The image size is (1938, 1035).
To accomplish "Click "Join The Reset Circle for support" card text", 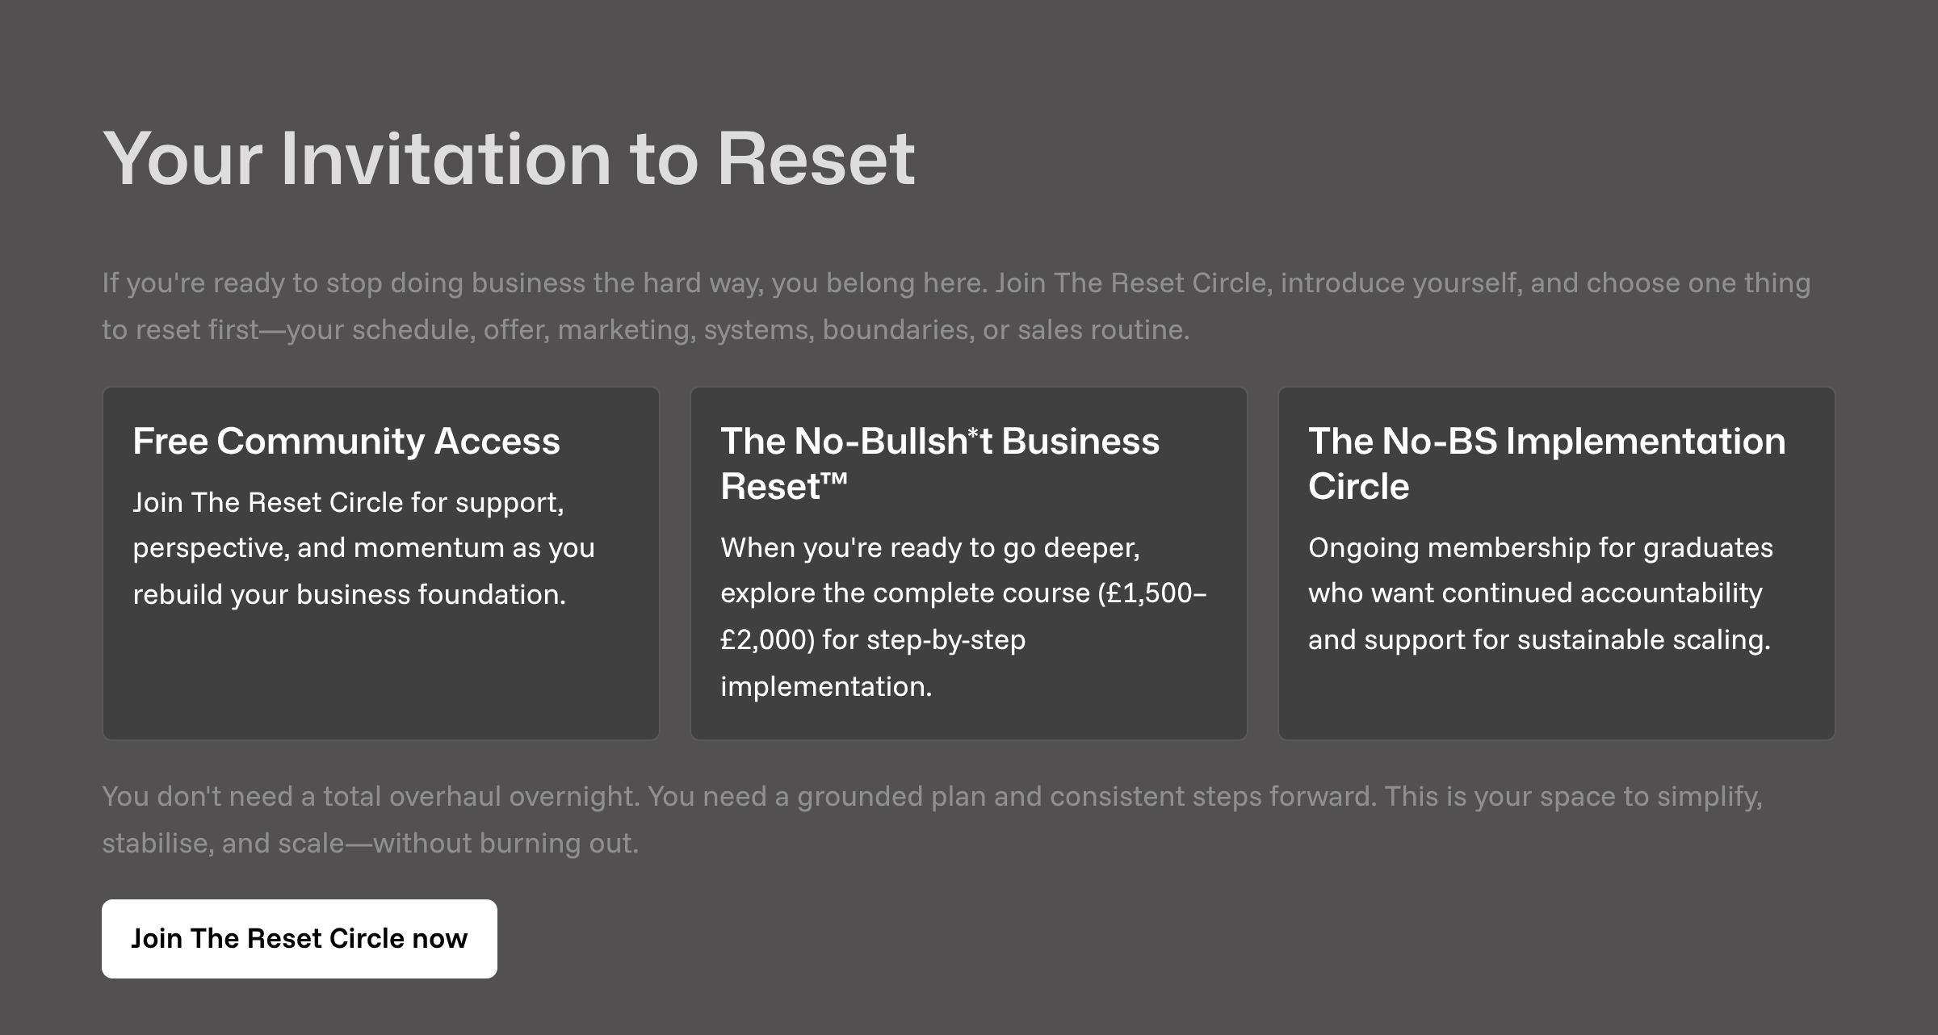I will (348, 502).
